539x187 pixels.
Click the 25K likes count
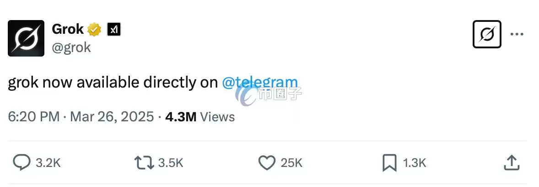(291, 163)
